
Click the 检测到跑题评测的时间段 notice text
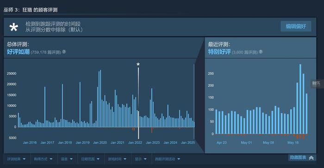tap(53, 24)
